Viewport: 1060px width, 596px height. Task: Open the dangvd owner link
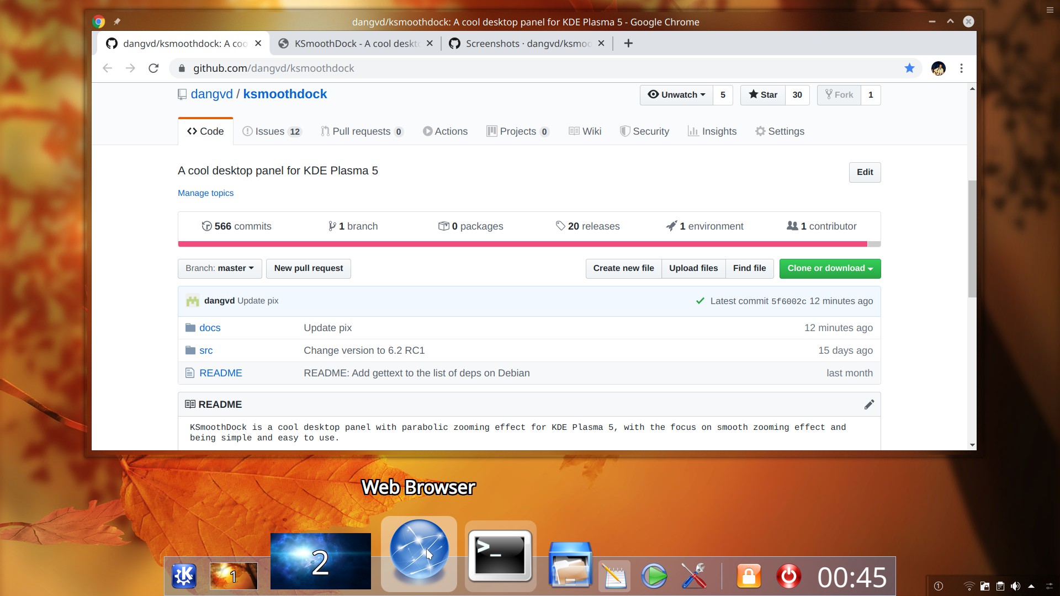point(211,94)
